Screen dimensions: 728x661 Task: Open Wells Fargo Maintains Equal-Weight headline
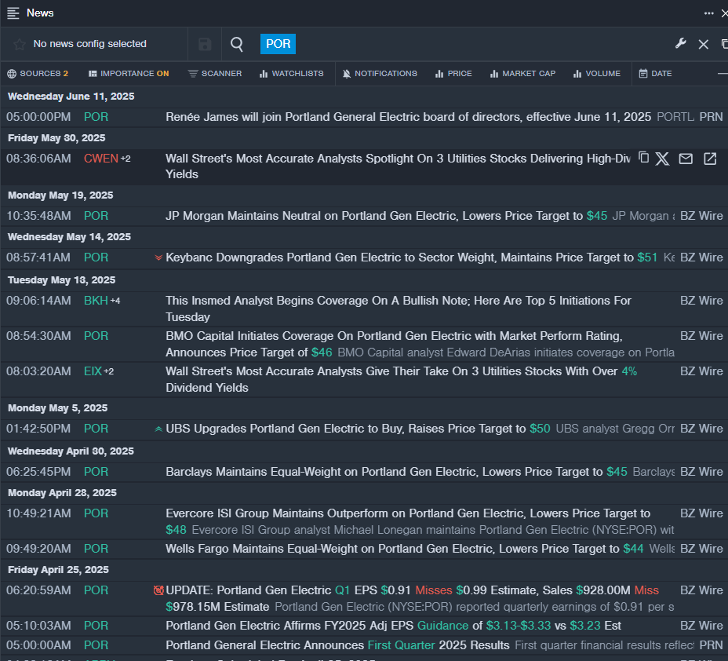tap(404, 549)
